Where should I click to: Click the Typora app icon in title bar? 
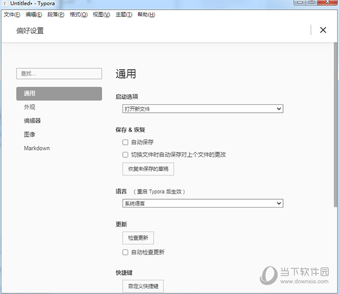pyautogui.click(x=5, y=3)
